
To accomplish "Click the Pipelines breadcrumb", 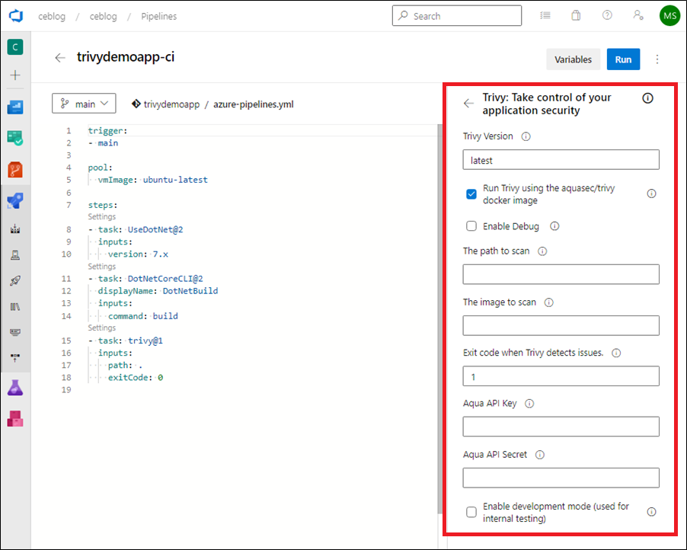I will 159,16.
